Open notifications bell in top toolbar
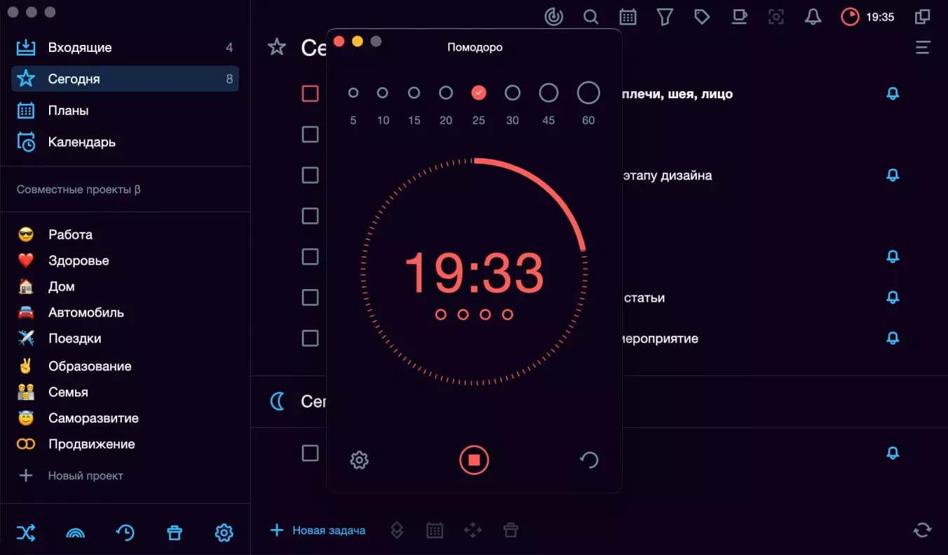The width and height of the screenshot is (948, 555). pyautogui.click(x=813, y=17)
